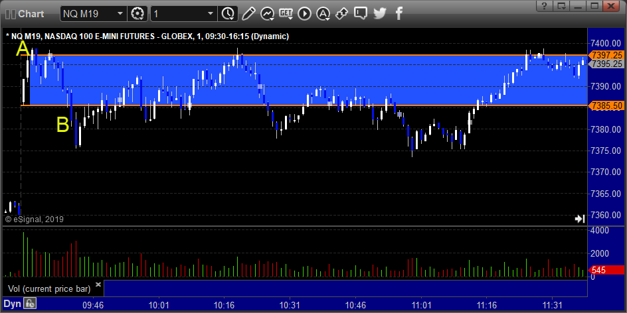Click the 11:01 time axis label

[420, 305]
